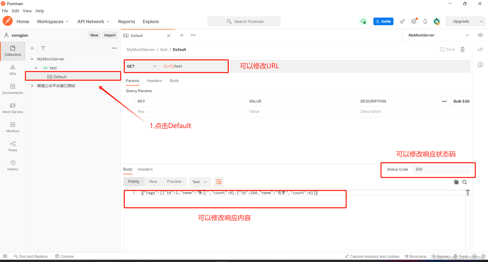Open the info details panel icon
This screenshot has width=488, height=262.
click(x=480, y=65)
